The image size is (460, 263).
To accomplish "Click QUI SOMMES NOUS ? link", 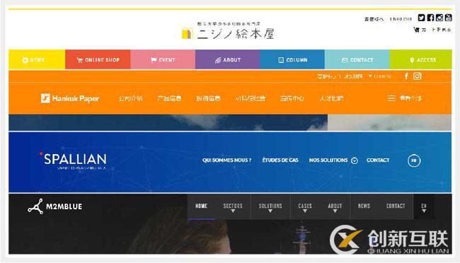I will tap(226, 160).
